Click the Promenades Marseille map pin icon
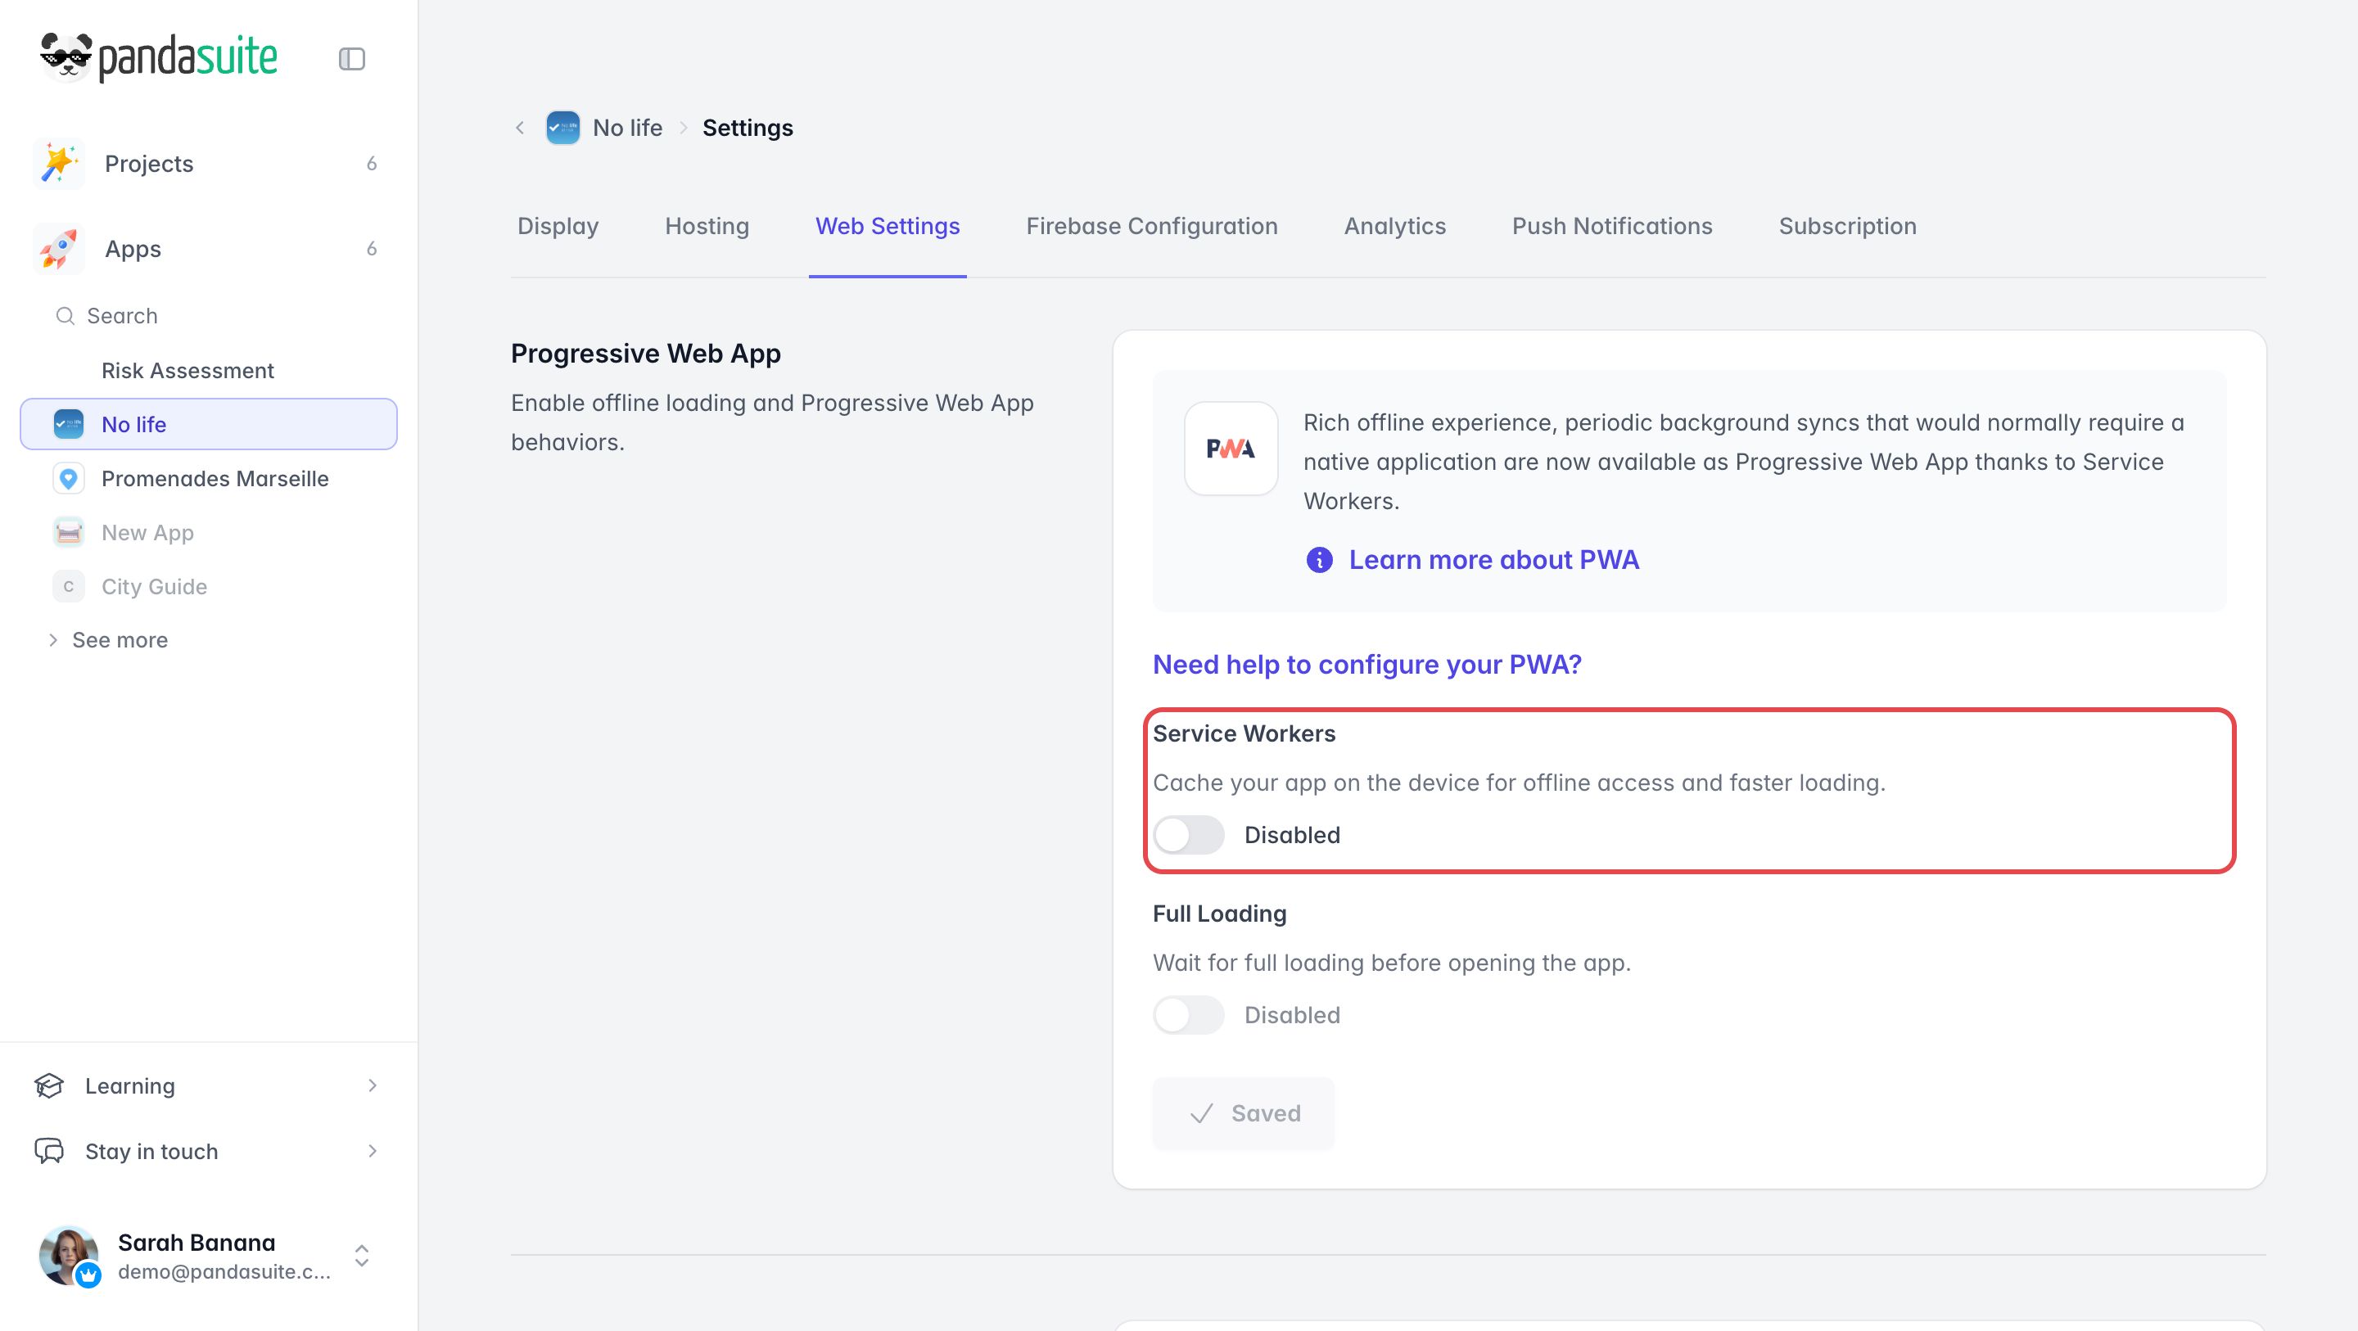2358x1331 pixels. coord(69,479)
